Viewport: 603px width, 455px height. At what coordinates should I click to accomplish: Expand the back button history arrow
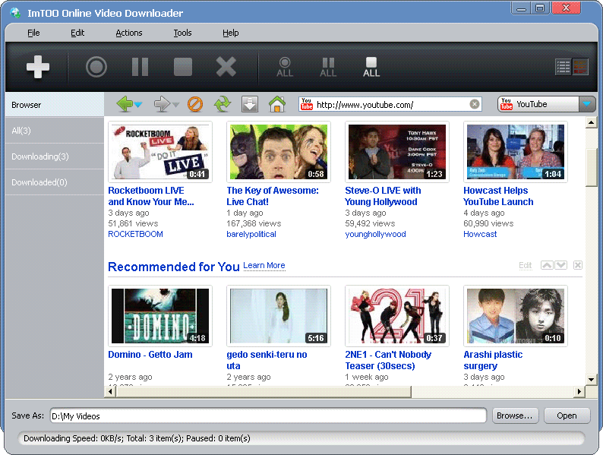coord(139,105)
